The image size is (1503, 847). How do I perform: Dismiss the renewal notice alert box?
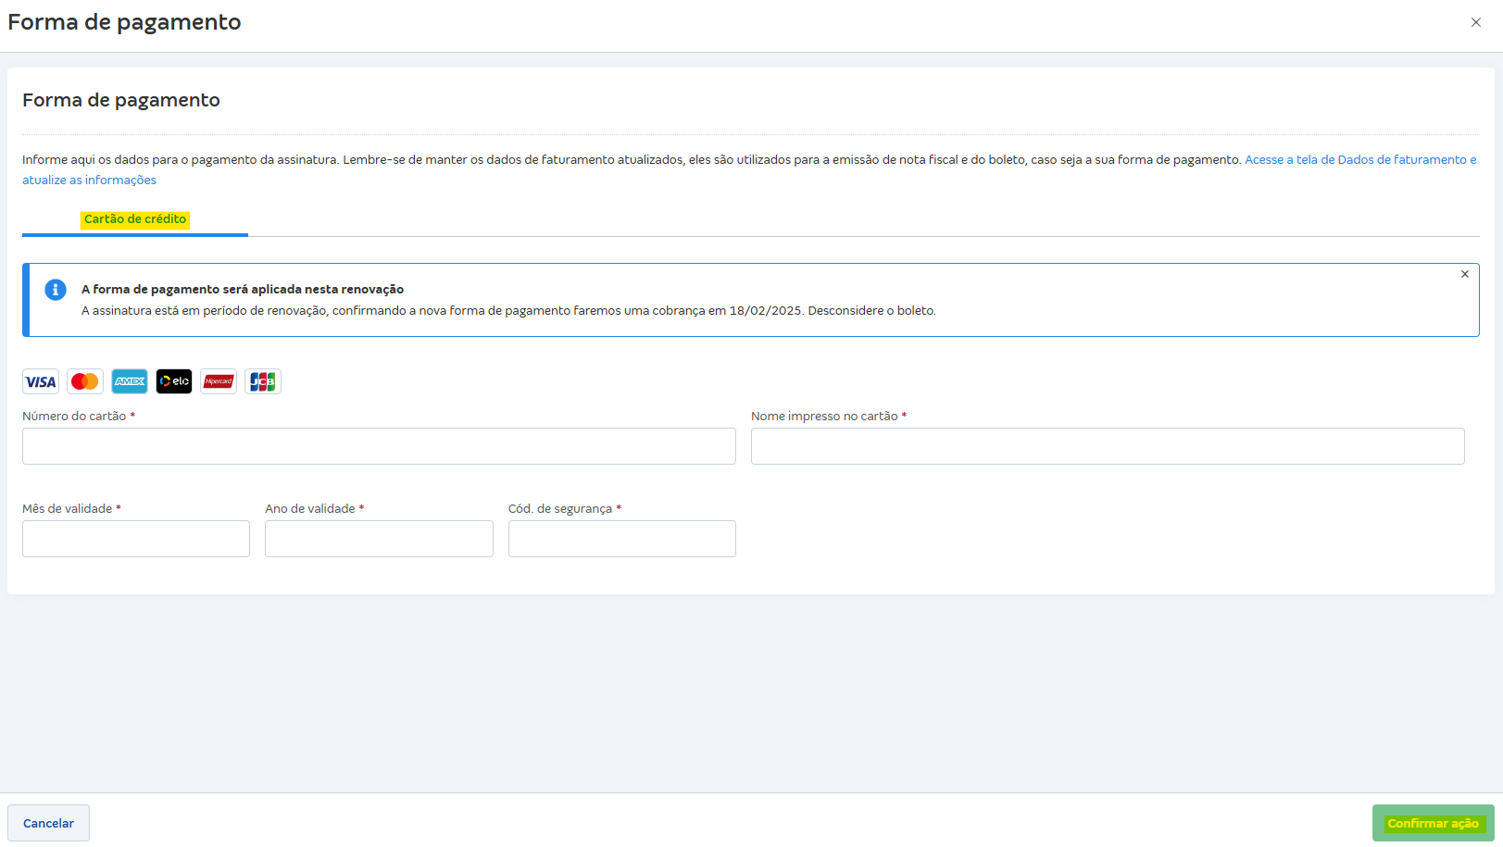tap(1465, 274)
